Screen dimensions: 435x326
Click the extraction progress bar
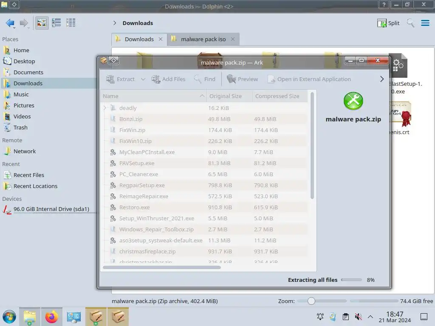(x=351, y=280)
